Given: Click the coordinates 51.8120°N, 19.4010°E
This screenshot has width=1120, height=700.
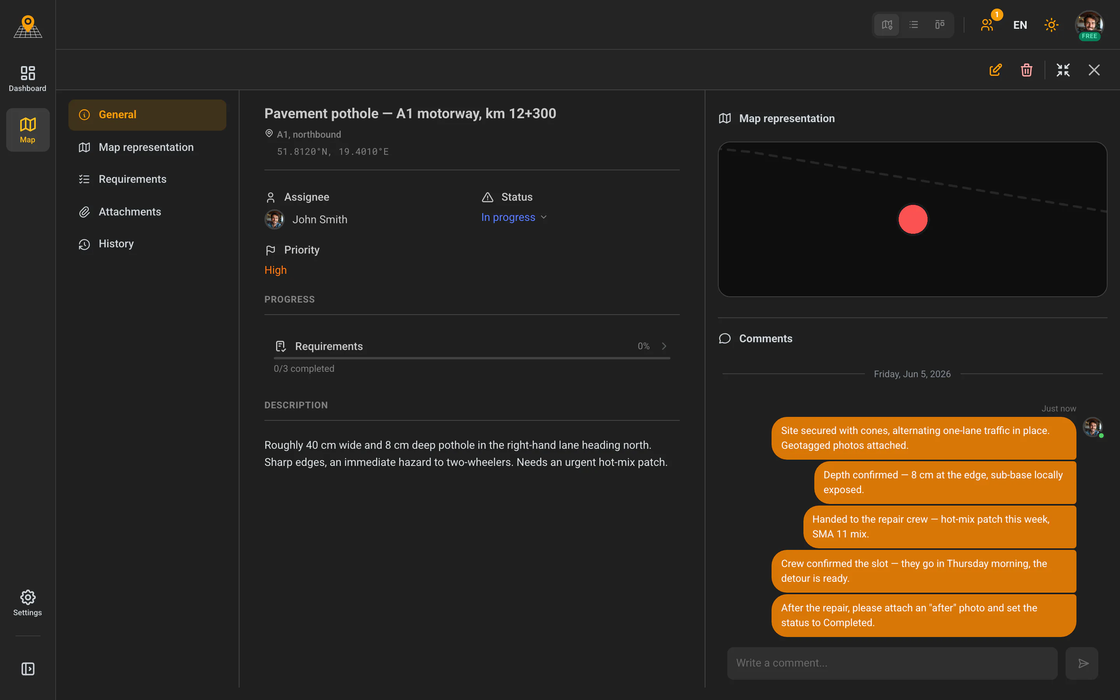Looking at the screenshot, I should (x=333, y=151).
